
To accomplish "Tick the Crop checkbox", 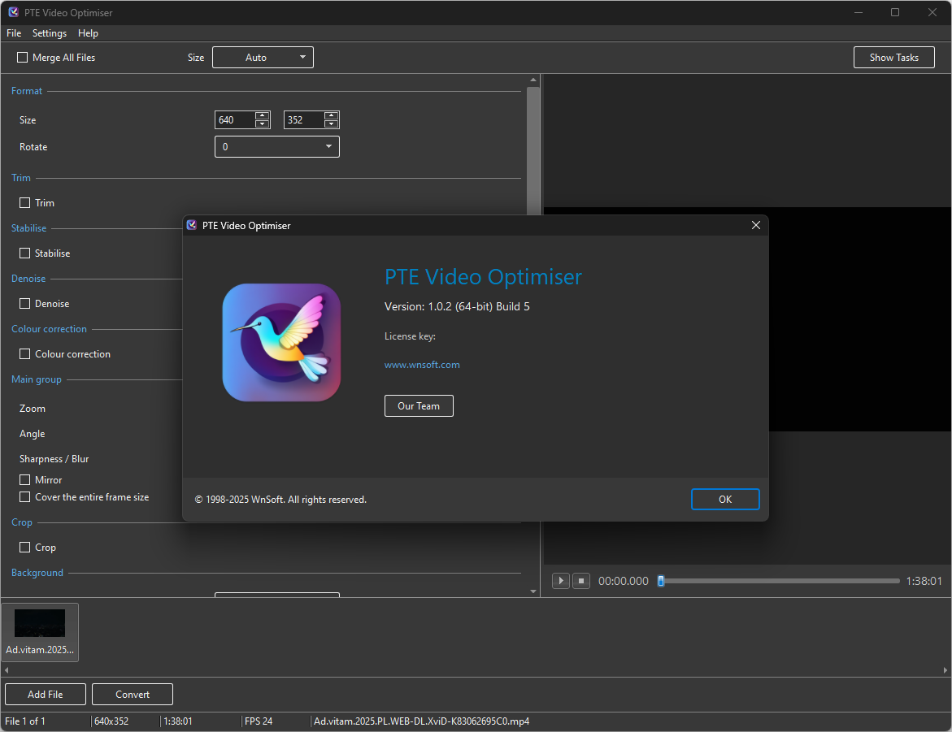I will 25,548.
